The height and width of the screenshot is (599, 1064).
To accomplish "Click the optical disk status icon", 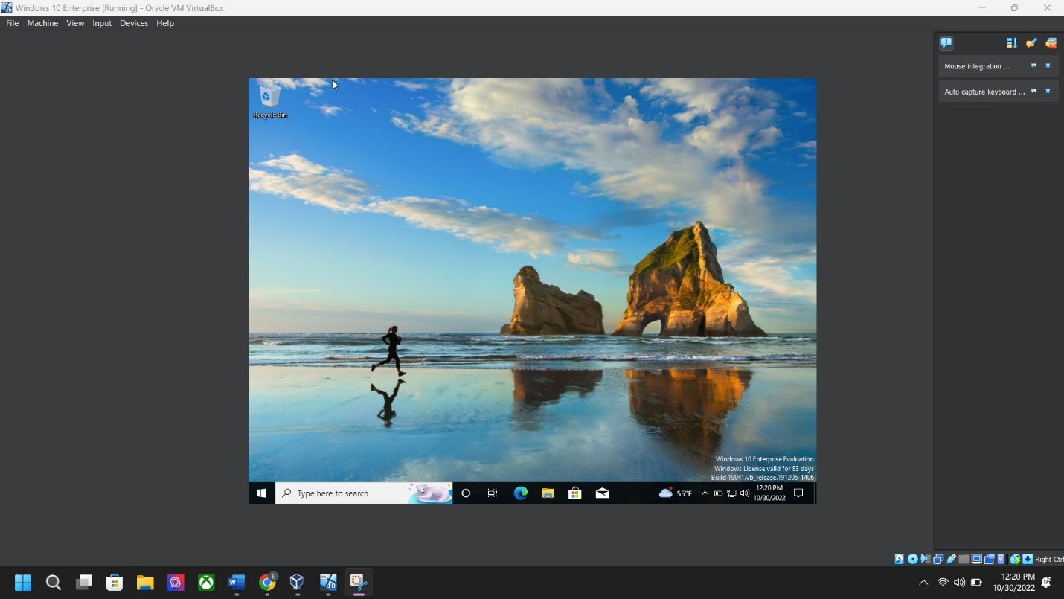I will [912, 559].
